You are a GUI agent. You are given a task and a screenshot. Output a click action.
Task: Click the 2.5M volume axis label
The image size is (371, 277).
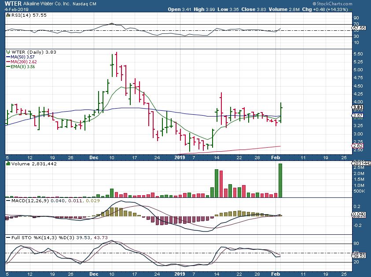359,168
